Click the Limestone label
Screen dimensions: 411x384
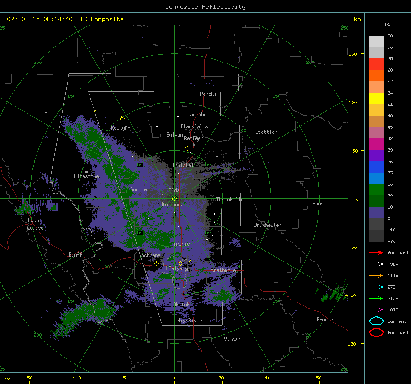tap(86, 176)
